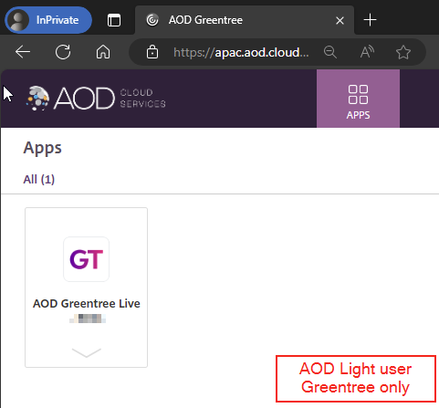Expand the AOD Greentree Live card chevron
Image resolution: width=439 pixels, height=408 pixels.
pyautogui.click(x=87, y=353)
